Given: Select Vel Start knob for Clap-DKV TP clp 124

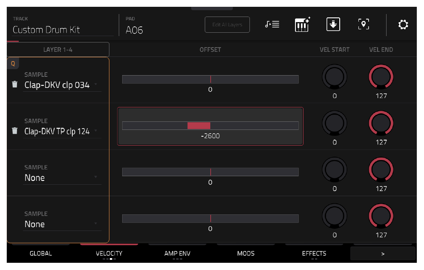Looking at the screenshot, I should (x=335, y=123).
